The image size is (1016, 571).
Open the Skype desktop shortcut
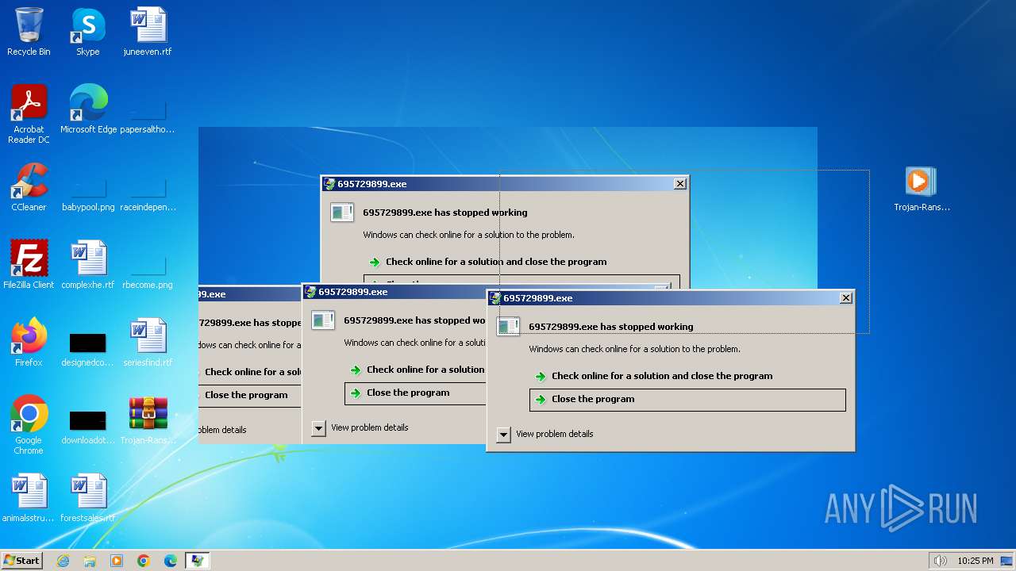87,32
